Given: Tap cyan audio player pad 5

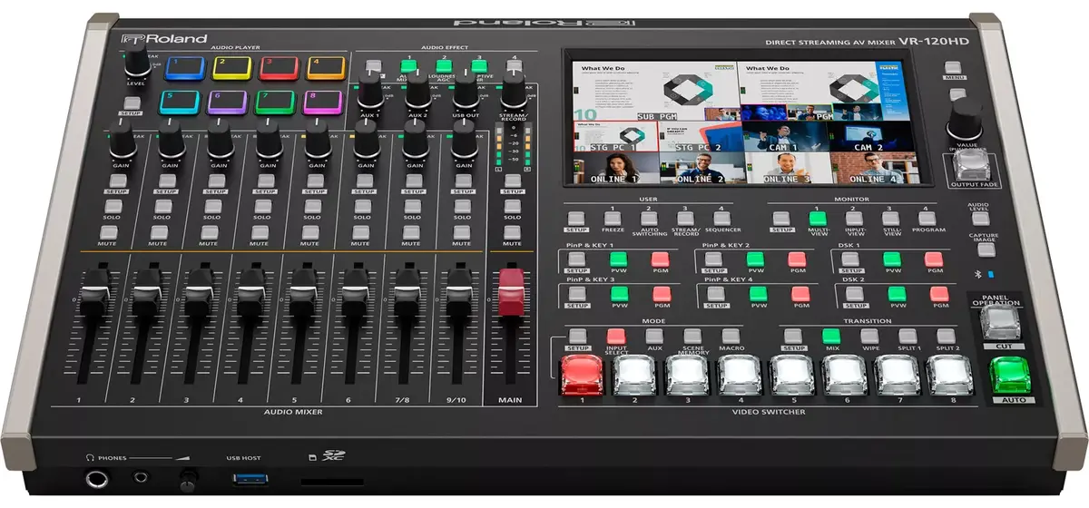Looking at the screenshot, I should click(181, 102).
